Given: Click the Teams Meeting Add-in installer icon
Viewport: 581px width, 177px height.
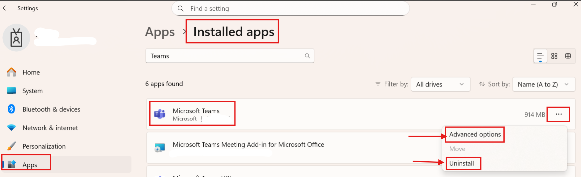Looking at the screenshot, I should pos(160,148).
